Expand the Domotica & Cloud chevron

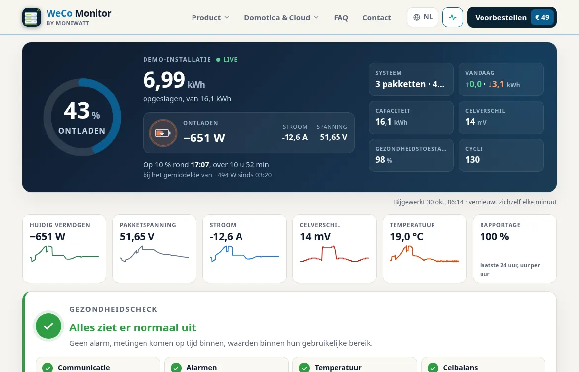pyautogui.click(x=316, y=17)
